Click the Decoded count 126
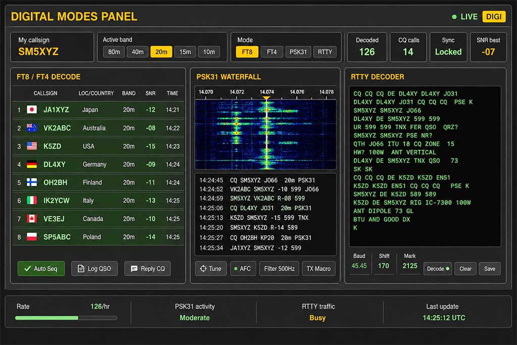Screen dimensions: 517x345 point(367,52)
